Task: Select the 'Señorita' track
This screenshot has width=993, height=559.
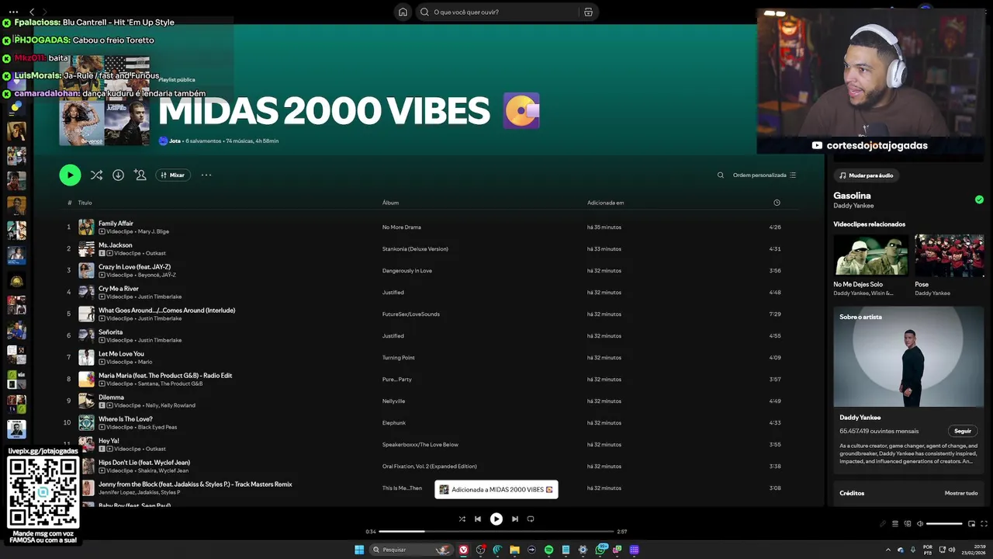Action: click(110, 332)
